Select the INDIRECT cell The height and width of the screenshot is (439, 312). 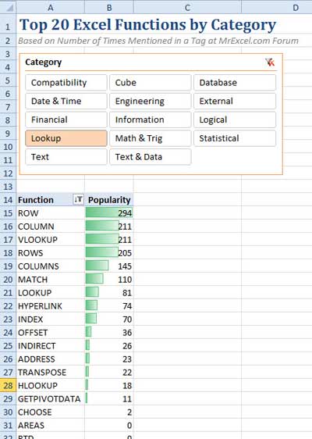51,346
